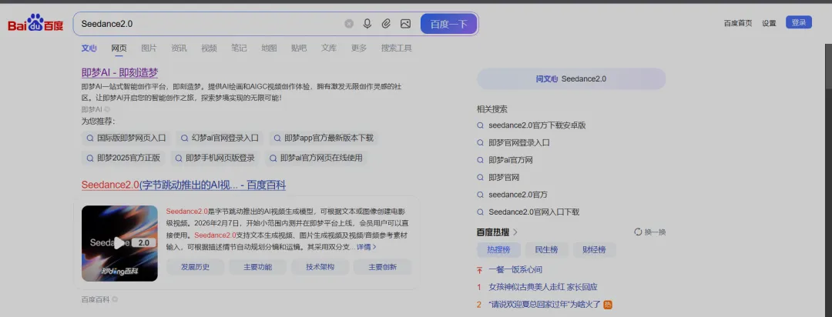Image resolution: width=832 pixels, height=317 pixels.
Task: Attach a file with paperclip icon
Action: [x=386, y=24]
